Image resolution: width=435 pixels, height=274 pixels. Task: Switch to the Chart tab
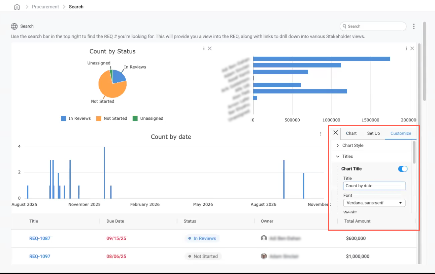(351, 133)
